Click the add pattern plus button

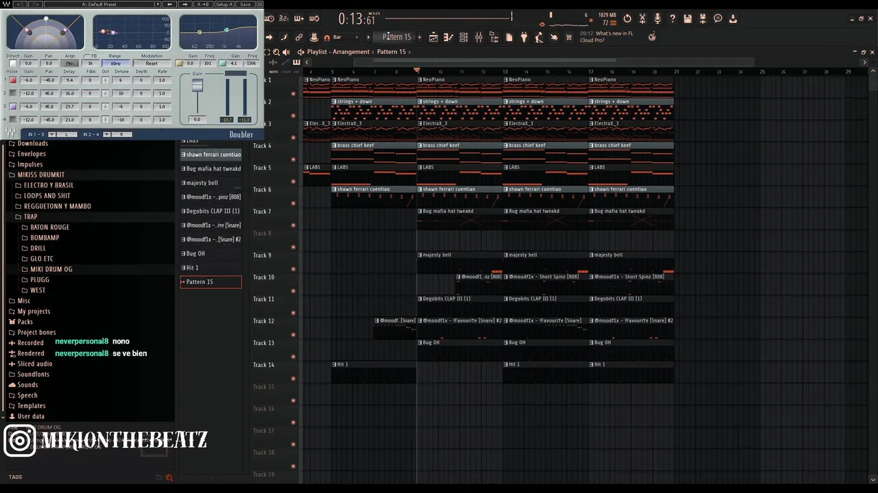pyautogui.click(x=420, y=37)
